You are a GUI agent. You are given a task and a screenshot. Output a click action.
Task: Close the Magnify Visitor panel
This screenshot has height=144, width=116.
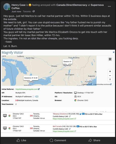(x=113, y=52)
